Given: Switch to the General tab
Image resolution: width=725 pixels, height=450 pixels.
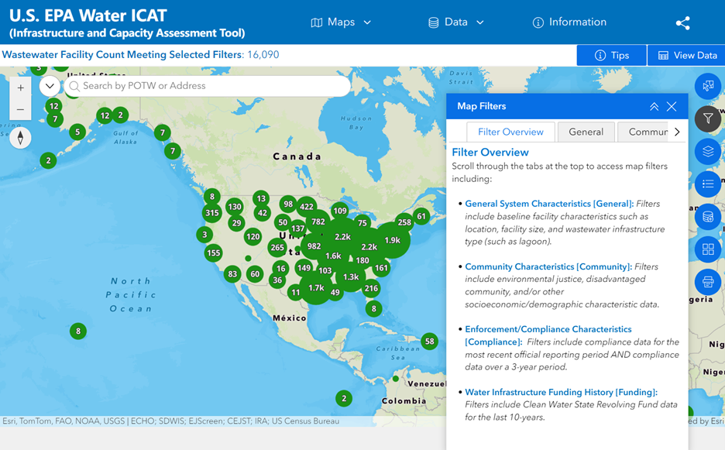Looking at the screenshot, I should click(x=586, y=132).
